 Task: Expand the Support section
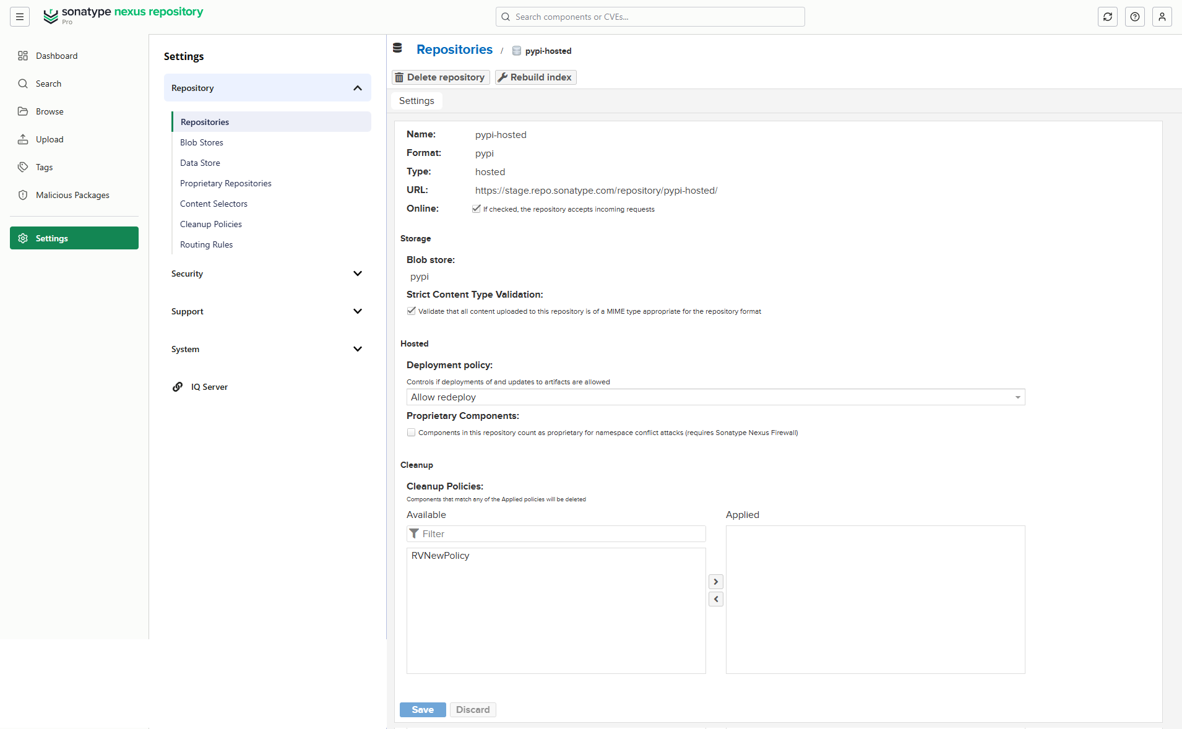267,311
